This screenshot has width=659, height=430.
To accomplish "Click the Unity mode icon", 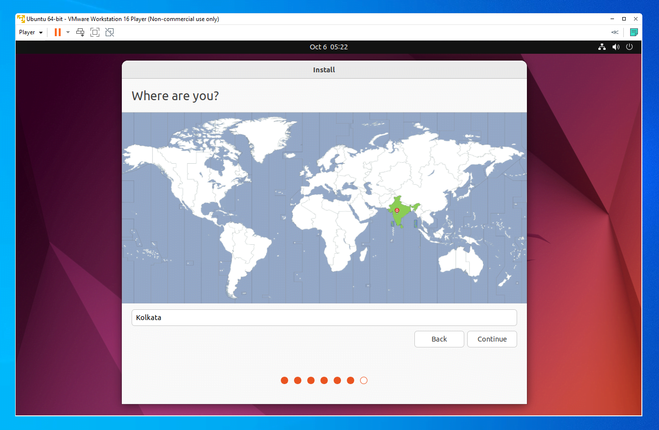I will tap(109, 32).
